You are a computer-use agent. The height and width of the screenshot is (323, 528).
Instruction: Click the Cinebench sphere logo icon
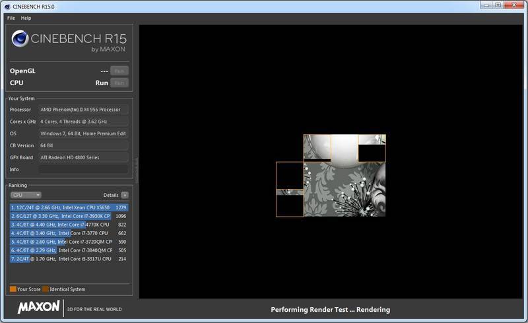point(20,38)
